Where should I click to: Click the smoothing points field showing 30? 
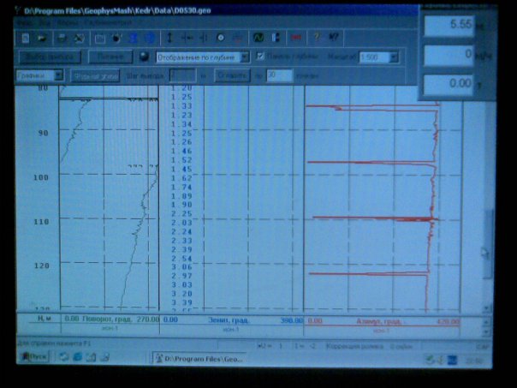point(276,75)
